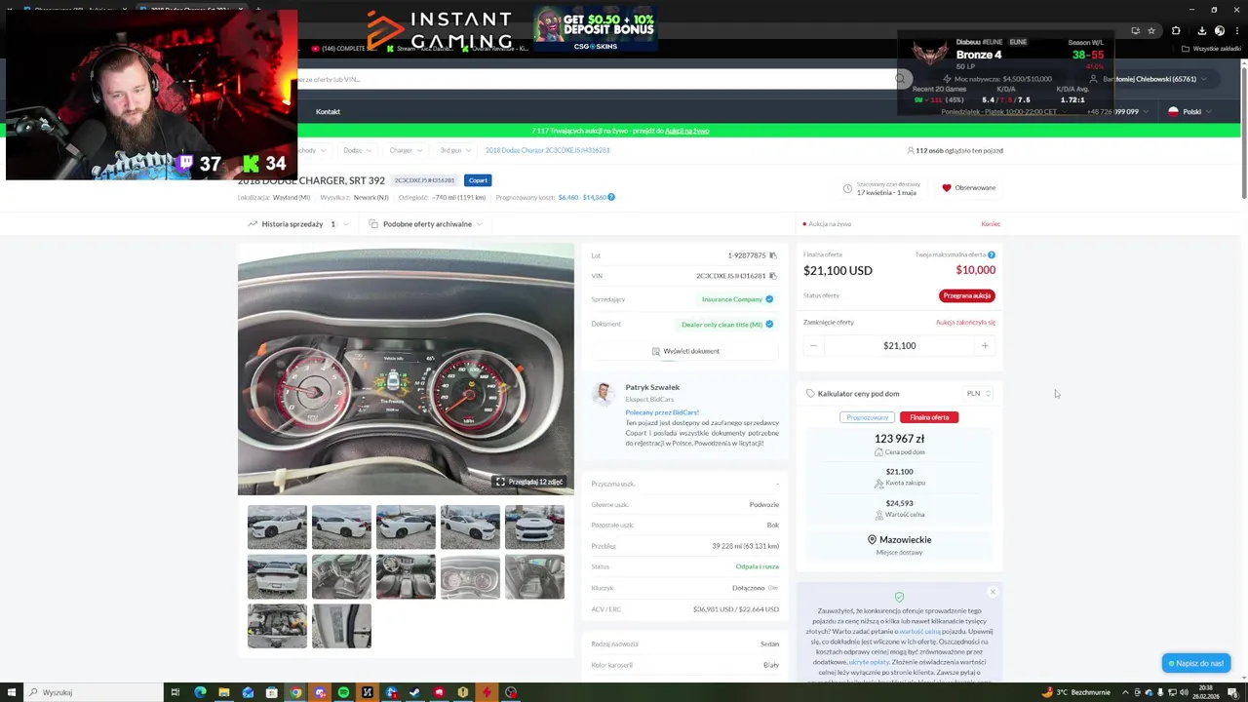Open the engine bay thumbnail in bottom row
Image resolution: width=1248 pixels, height=702 pixels.
tap(277, 626)
